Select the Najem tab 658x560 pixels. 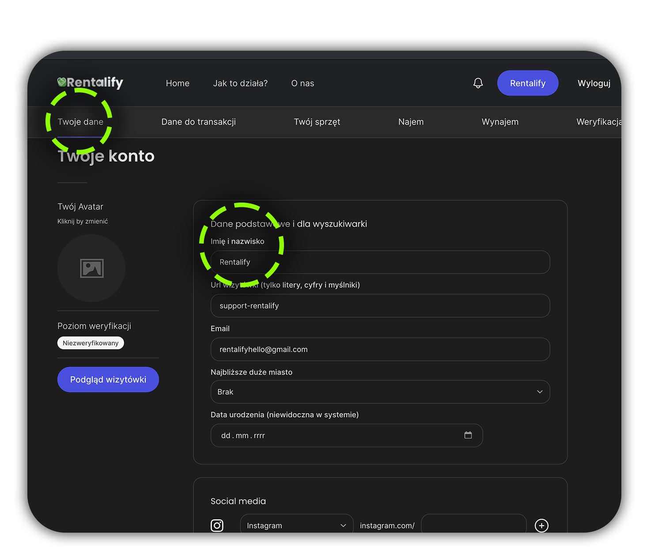pyautogui.click(x=411, y=122)
